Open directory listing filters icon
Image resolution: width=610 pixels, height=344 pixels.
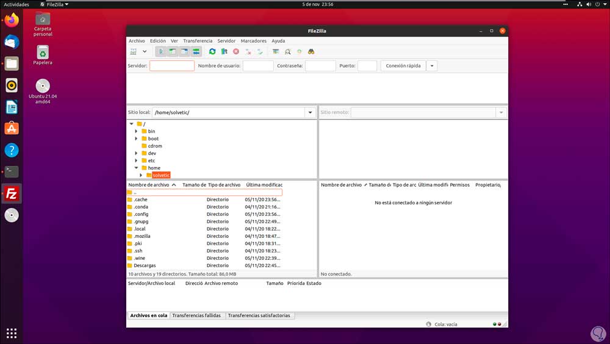tap(276, 51)
